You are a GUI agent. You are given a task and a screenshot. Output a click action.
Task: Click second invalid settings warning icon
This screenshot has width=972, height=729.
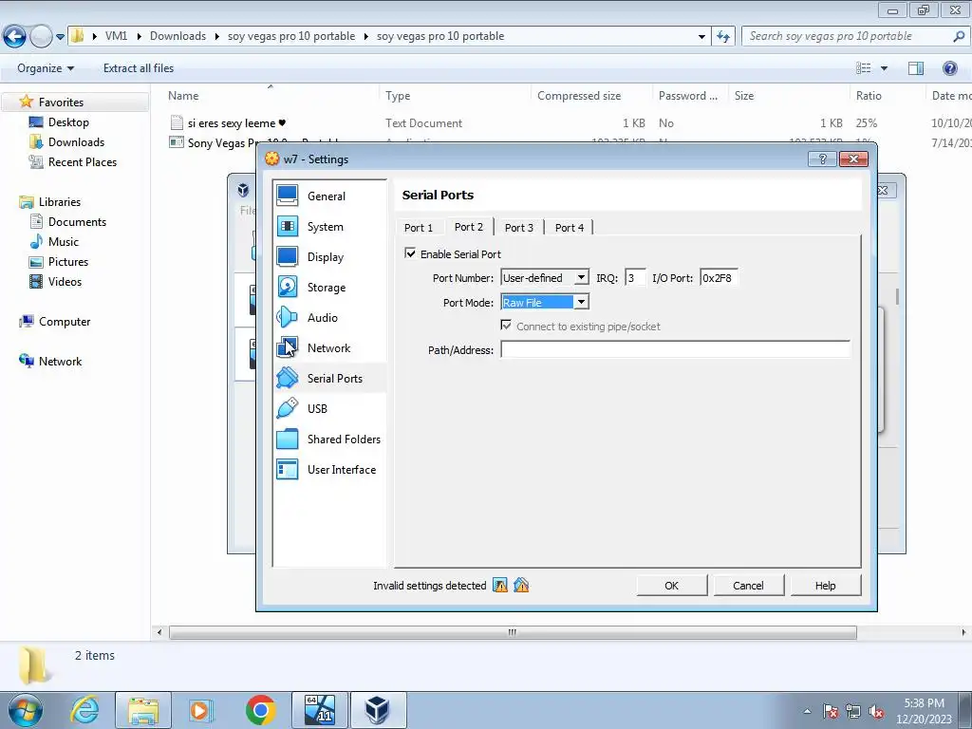click(521, 585)
